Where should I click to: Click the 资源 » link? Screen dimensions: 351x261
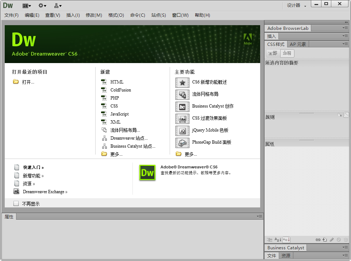click(x=29, y=184)
